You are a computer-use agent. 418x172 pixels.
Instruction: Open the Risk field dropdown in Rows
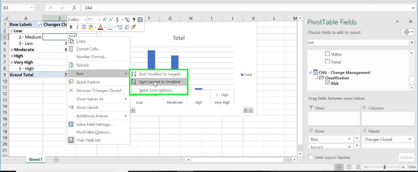[349, 139]
